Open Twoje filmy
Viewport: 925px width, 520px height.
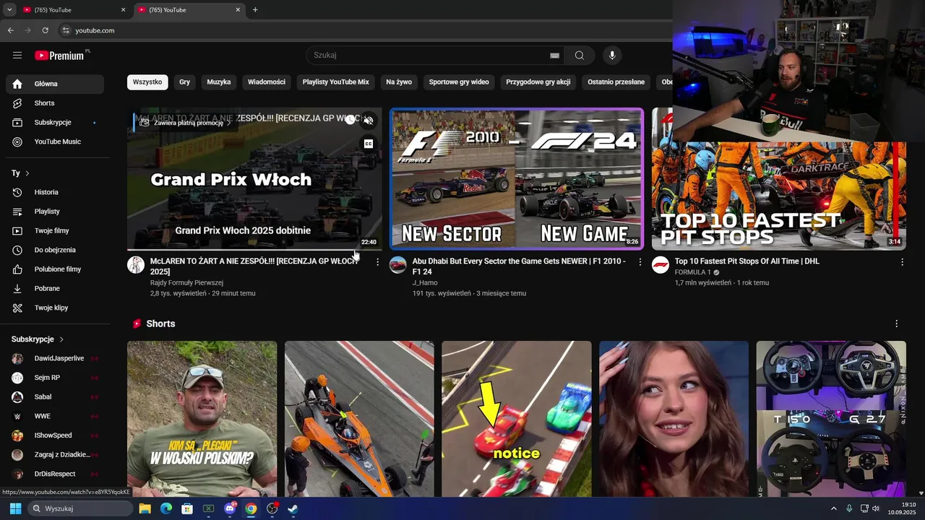(55, 230)
